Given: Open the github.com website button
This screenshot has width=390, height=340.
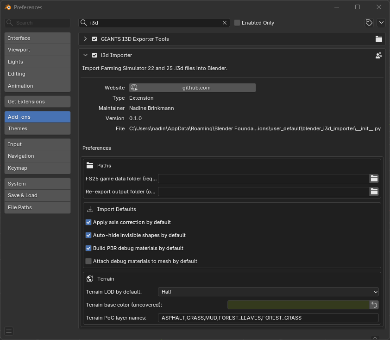Looking at the screenshot, I should [192, 88].
